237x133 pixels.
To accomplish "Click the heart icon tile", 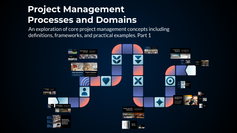I will coord(106,81).
